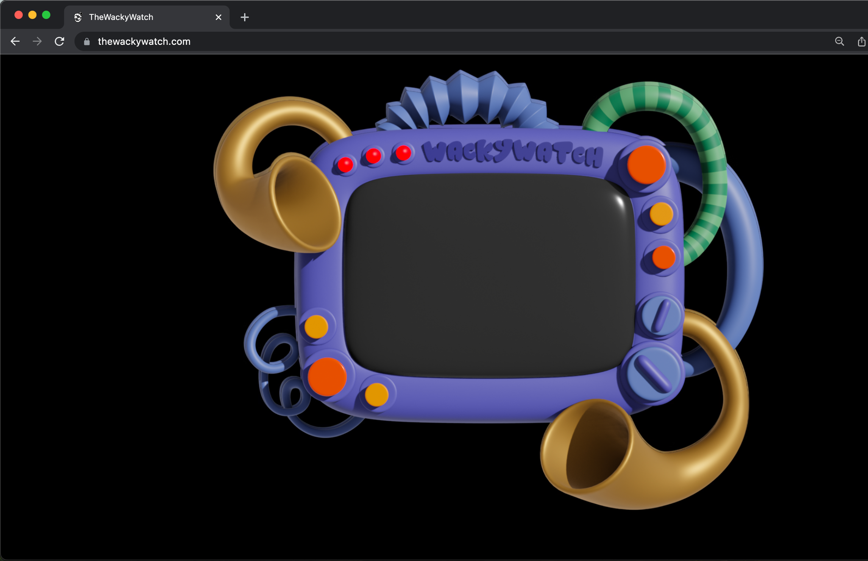Click the browser back arrow
The width and height of the screenshot is (868, 561).
pos(15,42)
